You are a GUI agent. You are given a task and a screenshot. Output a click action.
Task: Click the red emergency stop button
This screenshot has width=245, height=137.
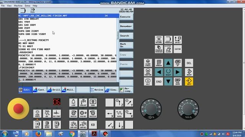pos(18,108)
